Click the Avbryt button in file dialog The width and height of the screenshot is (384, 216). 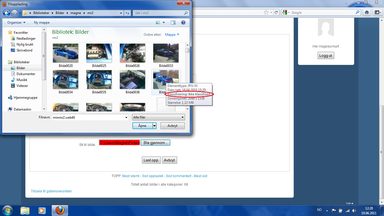[172, 126]
